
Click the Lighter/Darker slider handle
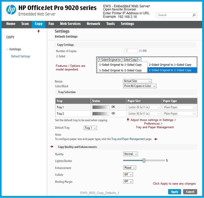(x=144, y=161)
